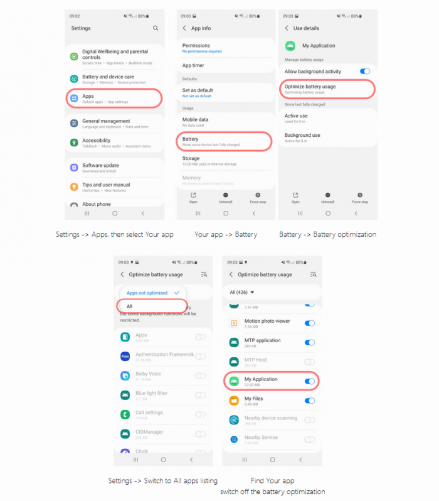Screen dimensions: 439x501
Task: Tap list search icon beside All (426) screen title
Action: 313,274
